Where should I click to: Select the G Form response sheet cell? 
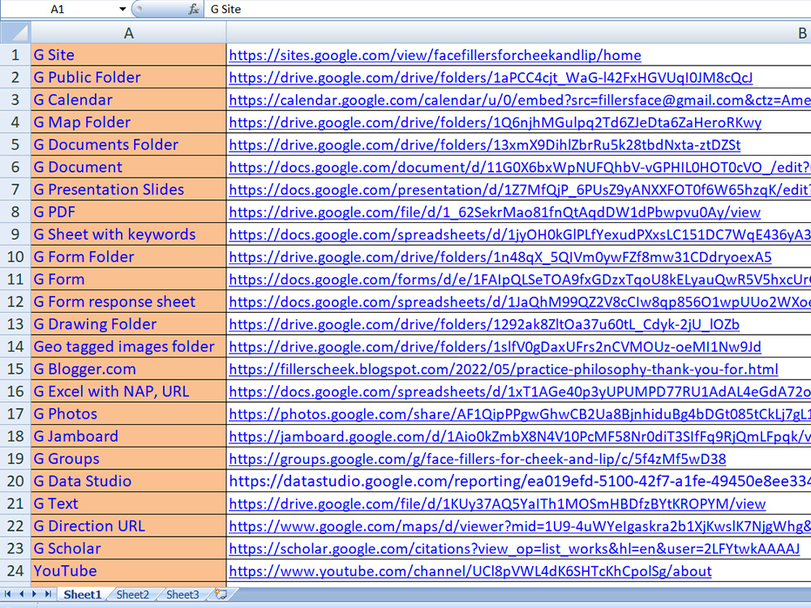coord(129,302)
